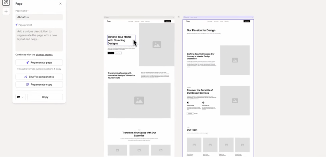Select heading Transform Your Space with Our Expertise

click(x=139, y=134)
